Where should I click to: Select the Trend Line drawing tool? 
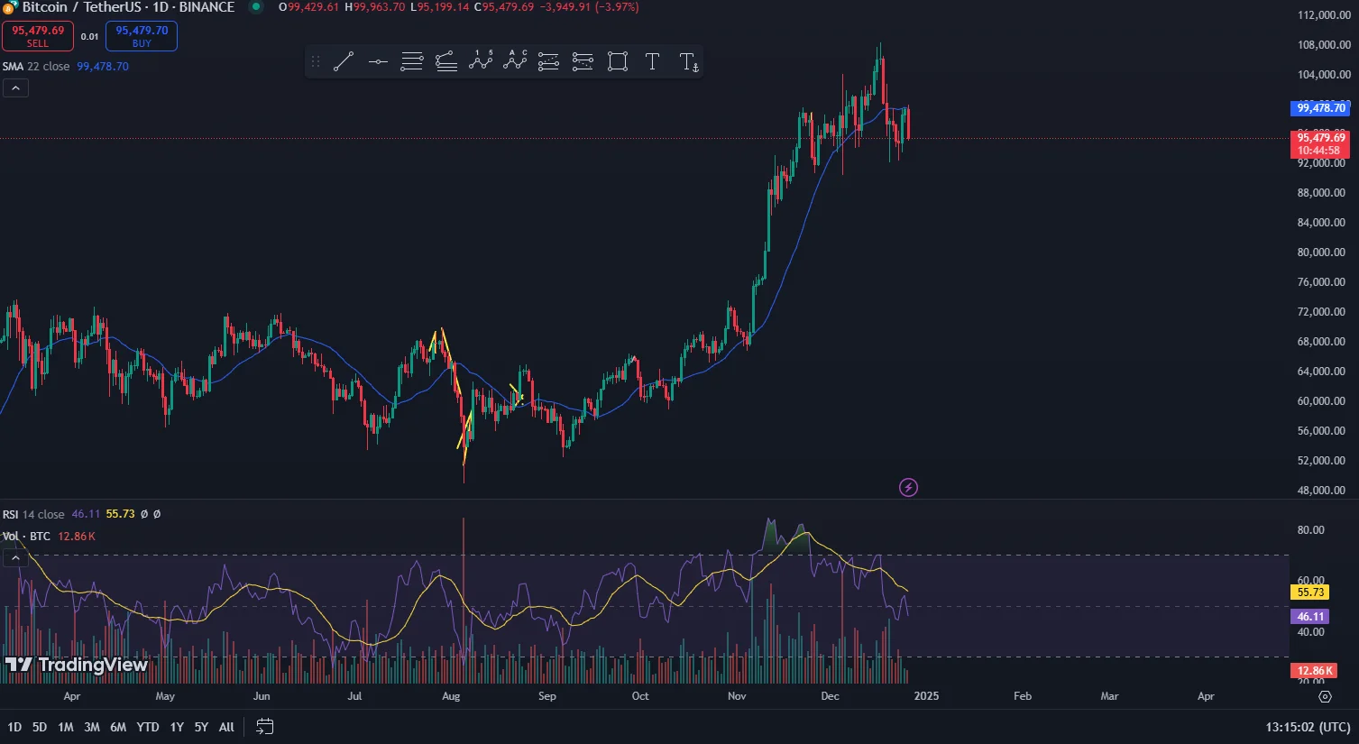344,62
